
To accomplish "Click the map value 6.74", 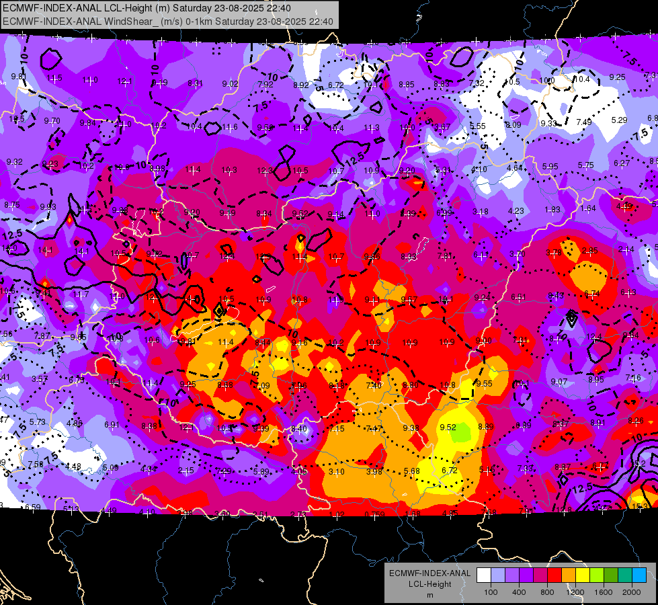I will [x=592, y=294].
